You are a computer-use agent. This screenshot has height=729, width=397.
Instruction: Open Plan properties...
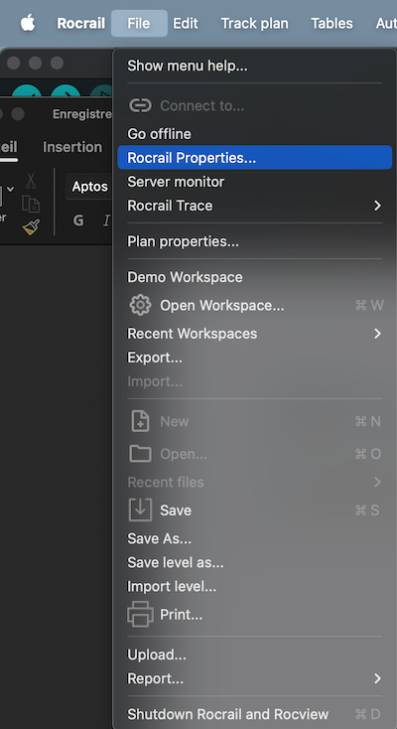255,241
